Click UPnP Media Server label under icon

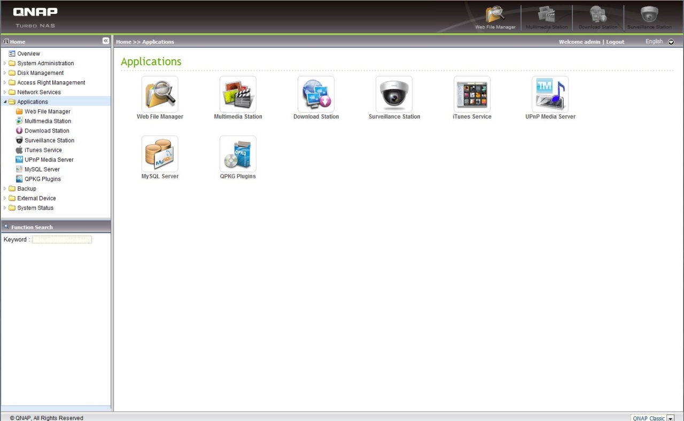550,116
